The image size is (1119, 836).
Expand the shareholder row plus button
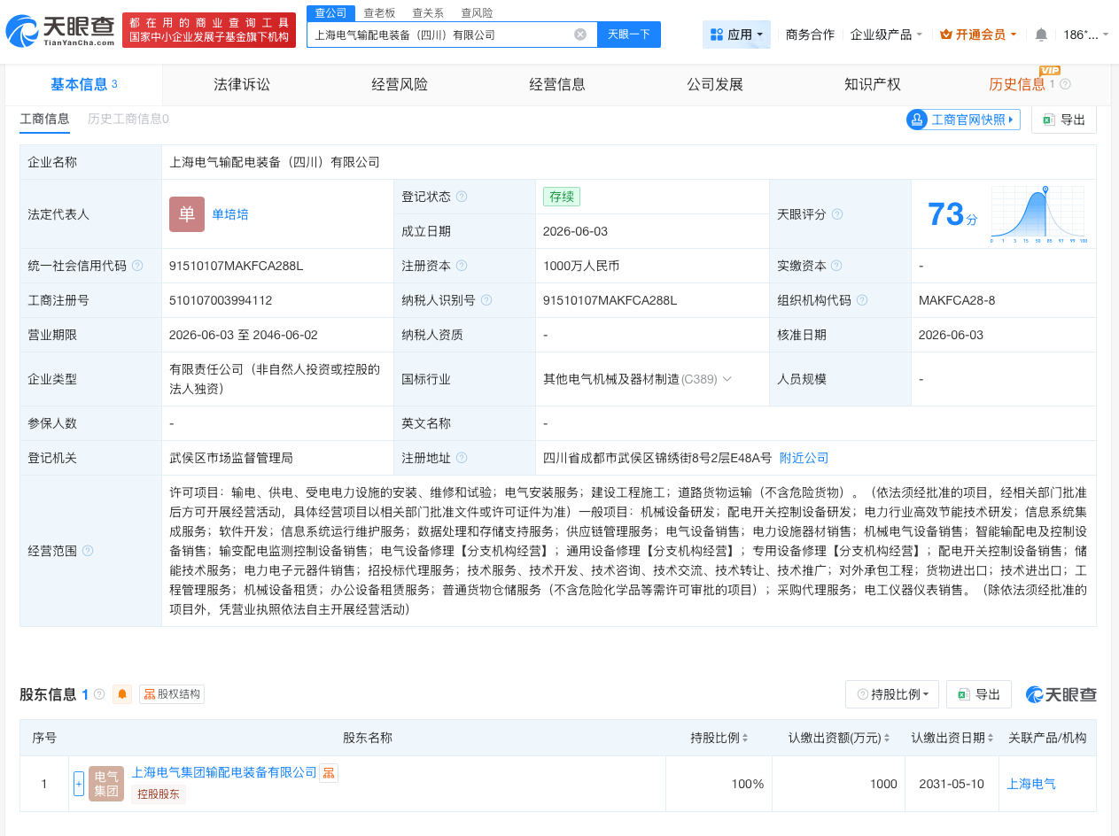tap(79, 784)
